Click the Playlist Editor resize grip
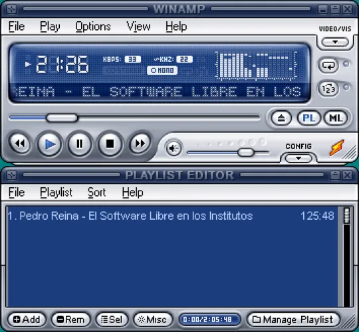The width and height of the screenshot is (359, 332). [x=349, y=321]
